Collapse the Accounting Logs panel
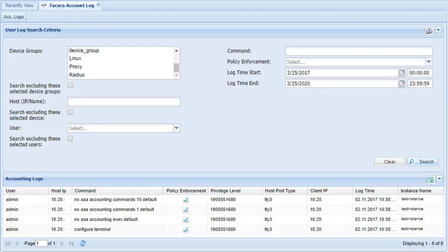This screenshot has width=448, height=252. click(439, 179)
